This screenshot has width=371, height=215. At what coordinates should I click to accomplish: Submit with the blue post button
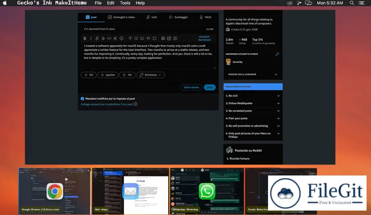209,88
